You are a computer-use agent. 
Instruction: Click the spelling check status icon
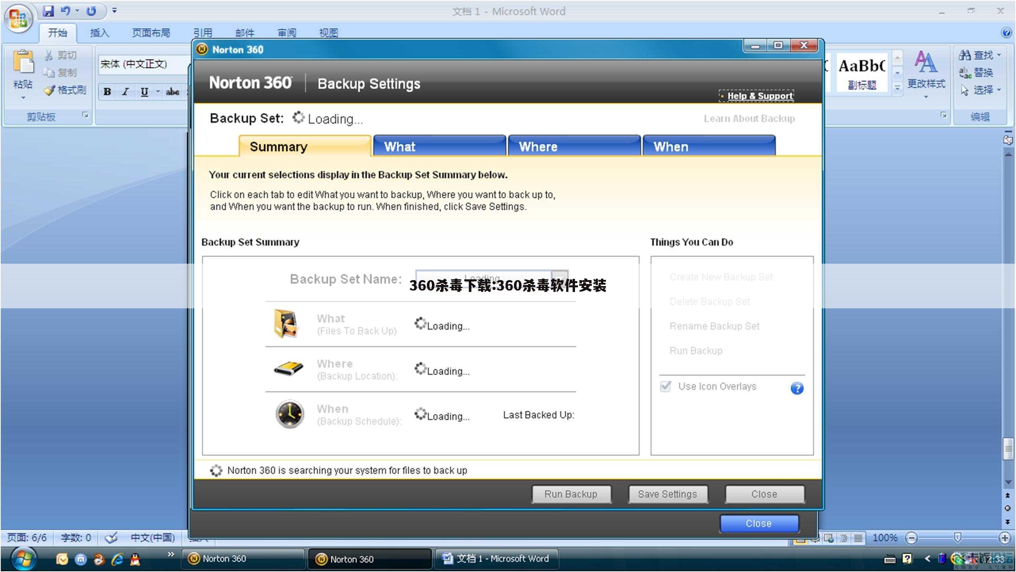[111, 538]
